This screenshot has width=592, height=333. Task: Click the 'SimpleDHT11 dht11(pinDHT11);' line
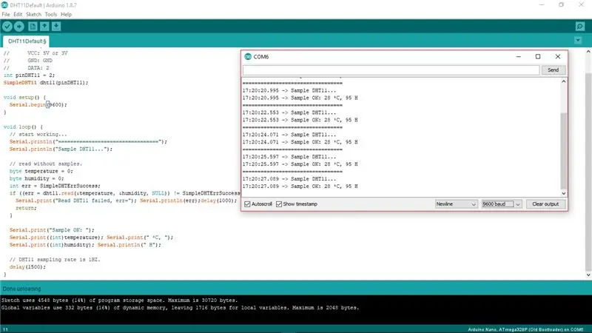click(46, 83)
